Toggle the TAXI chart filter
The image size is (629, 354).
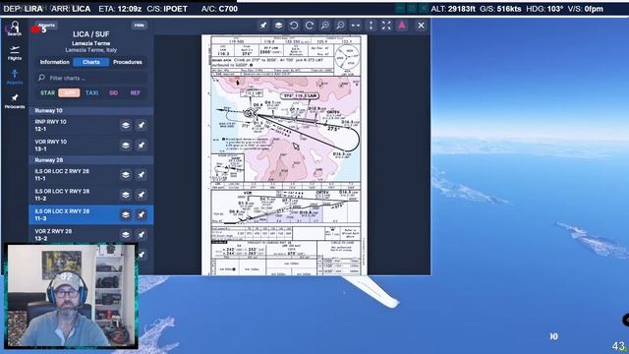click(91, 92)
